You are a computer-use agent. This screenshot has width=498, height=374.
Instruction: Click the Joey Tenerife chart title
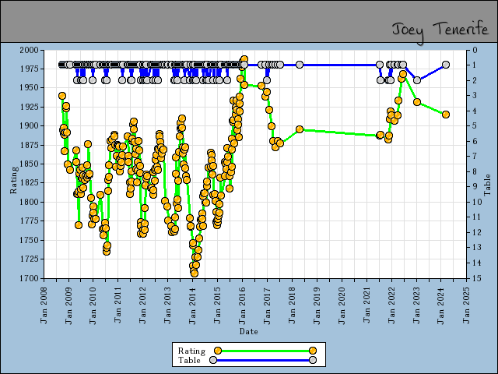click(440, 32)
